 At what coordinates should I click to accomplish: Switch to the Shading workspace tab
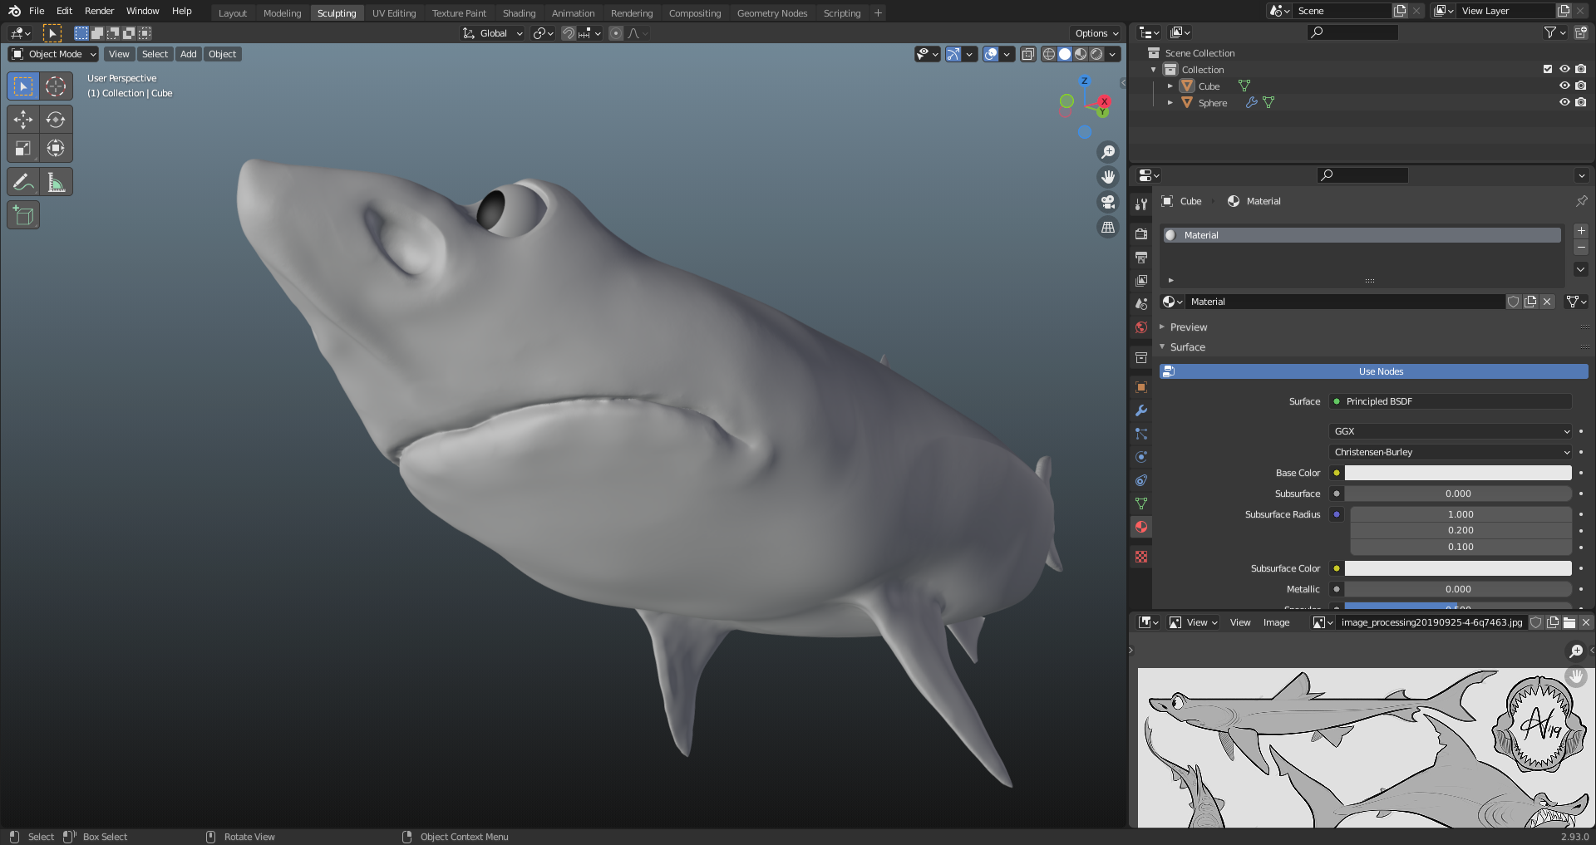point(519,13)
